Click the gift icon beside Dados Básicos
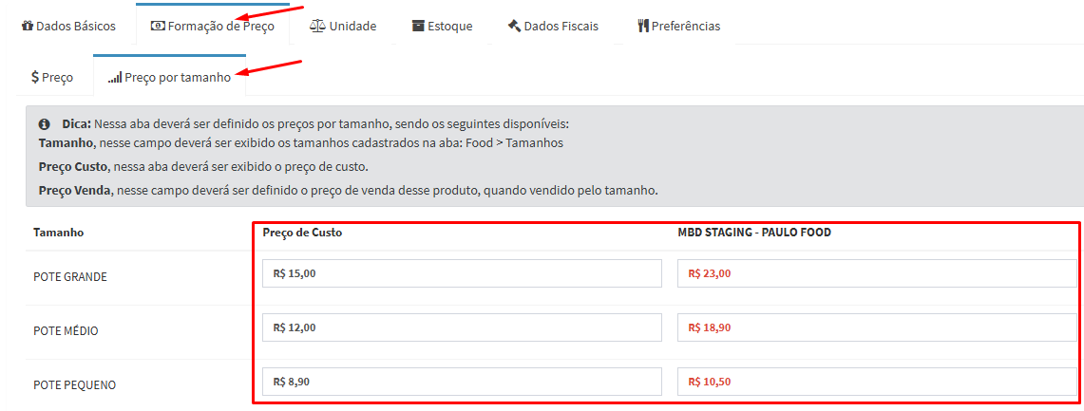This screenshot has height=411, width=1084. click(x=28, y=26)
